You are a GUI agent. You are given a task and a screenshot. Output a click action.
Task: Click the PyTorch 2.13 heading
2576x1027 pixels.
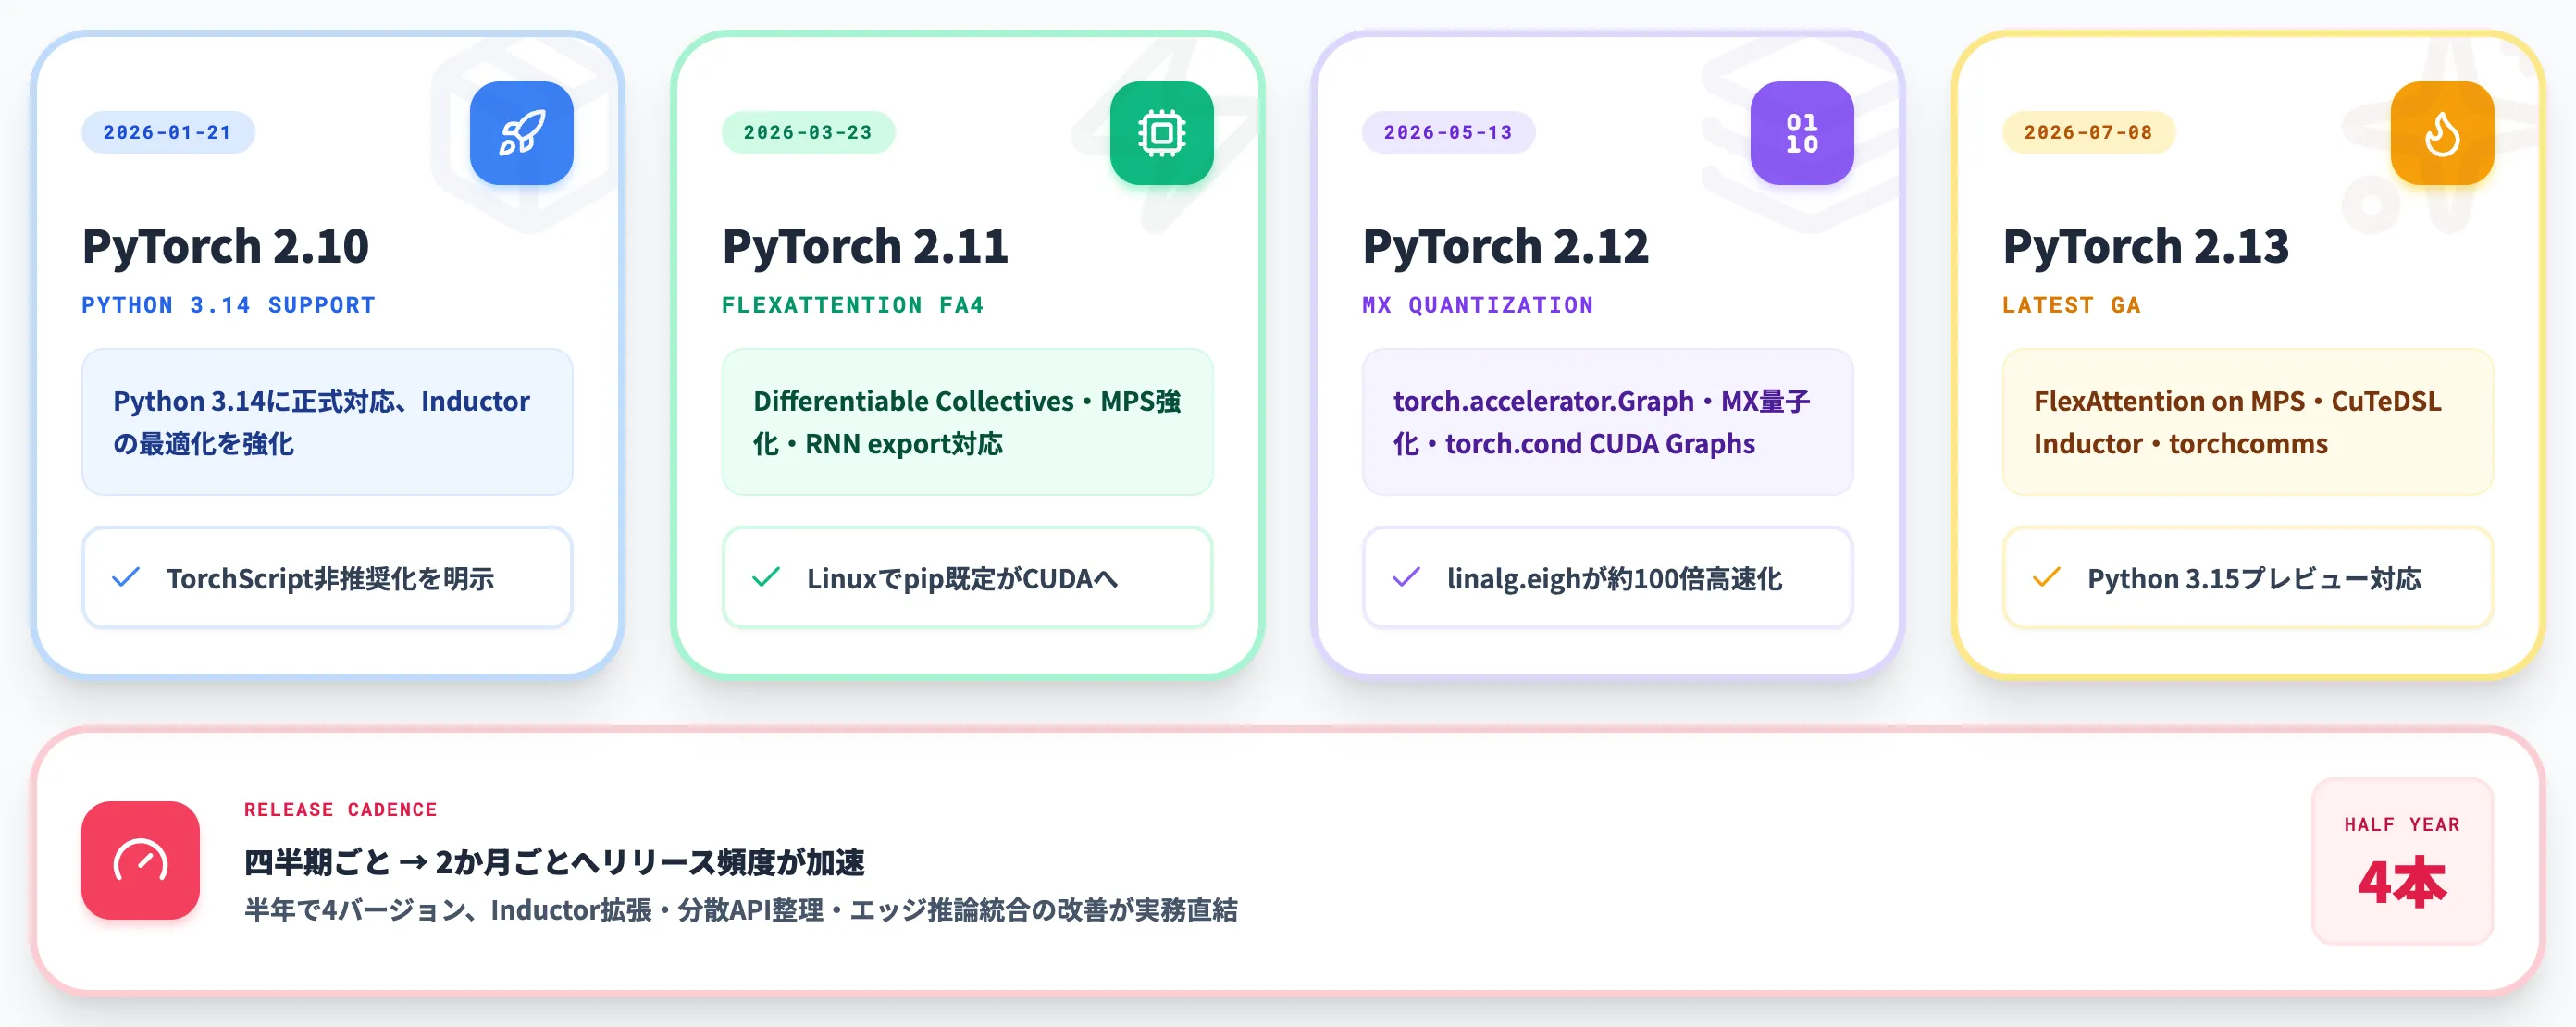2145,246
